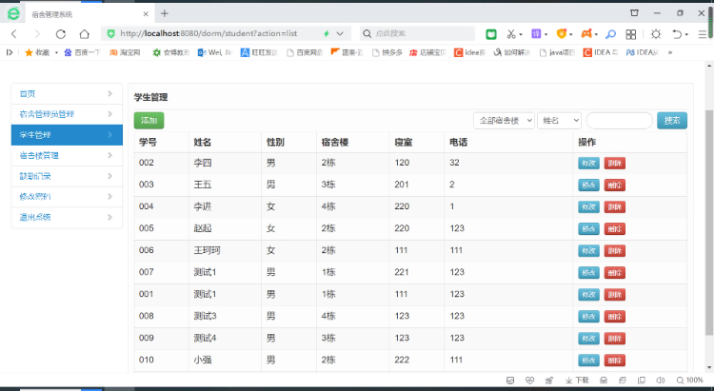Click the magnifier icon in the search box
This screenshot has height=391, width=715.
point(367,33)
